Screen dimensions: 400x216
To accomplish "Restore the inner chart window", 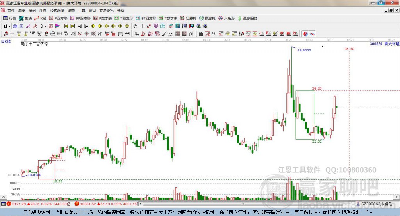I will tap(391, 11).
